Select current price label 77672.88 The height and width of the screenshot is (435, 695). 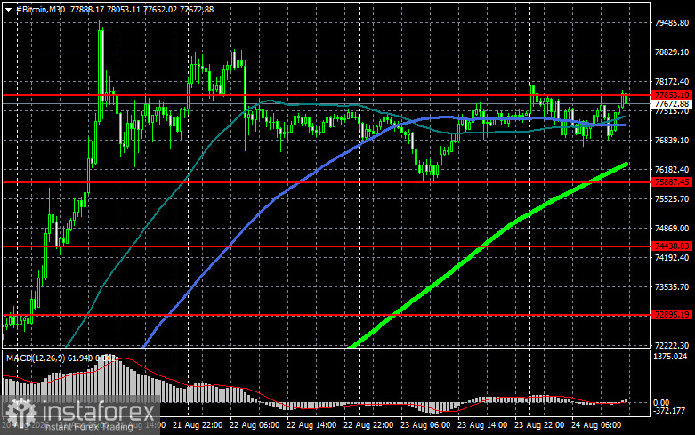point(672,104)
